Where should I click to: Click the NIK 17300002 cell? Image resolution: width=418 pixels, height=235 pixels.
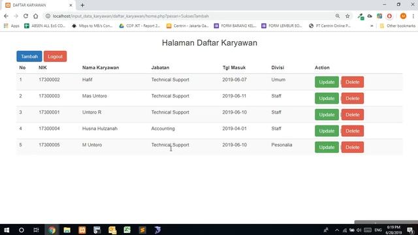click(49, 80)
